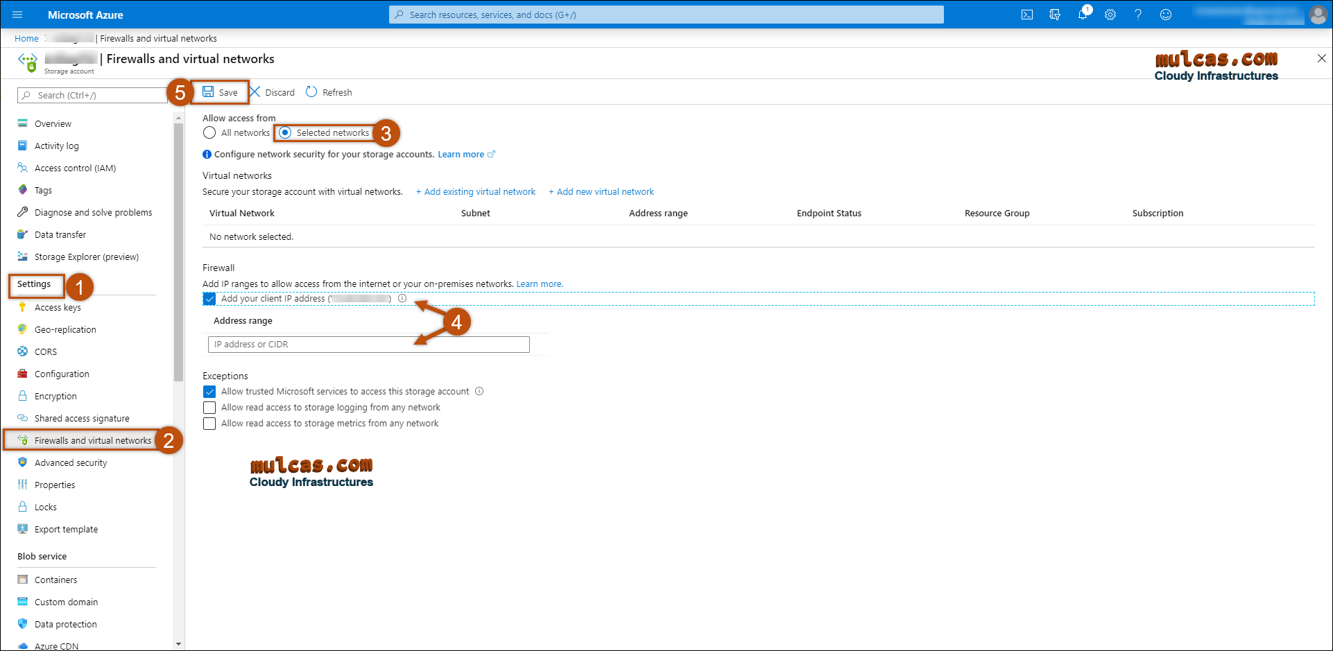Viewport: 1333px width, 651px height.
Task: Click the top resource search bar
Action: click(666, 15)
